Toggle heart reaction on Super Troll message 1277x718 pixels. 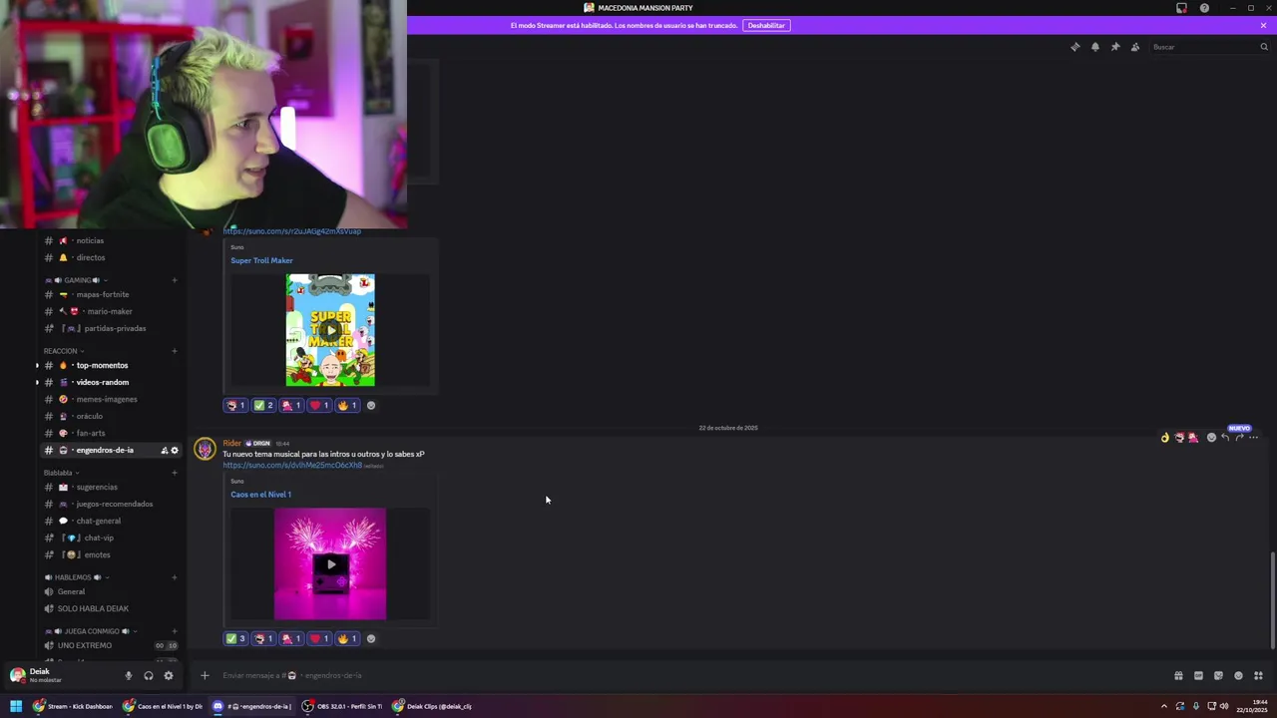319,405
